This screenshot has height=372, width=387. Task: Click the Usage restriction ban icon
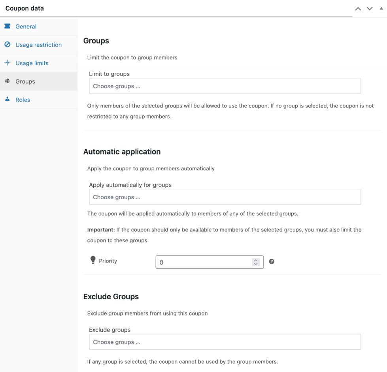[x=7, y=45]
